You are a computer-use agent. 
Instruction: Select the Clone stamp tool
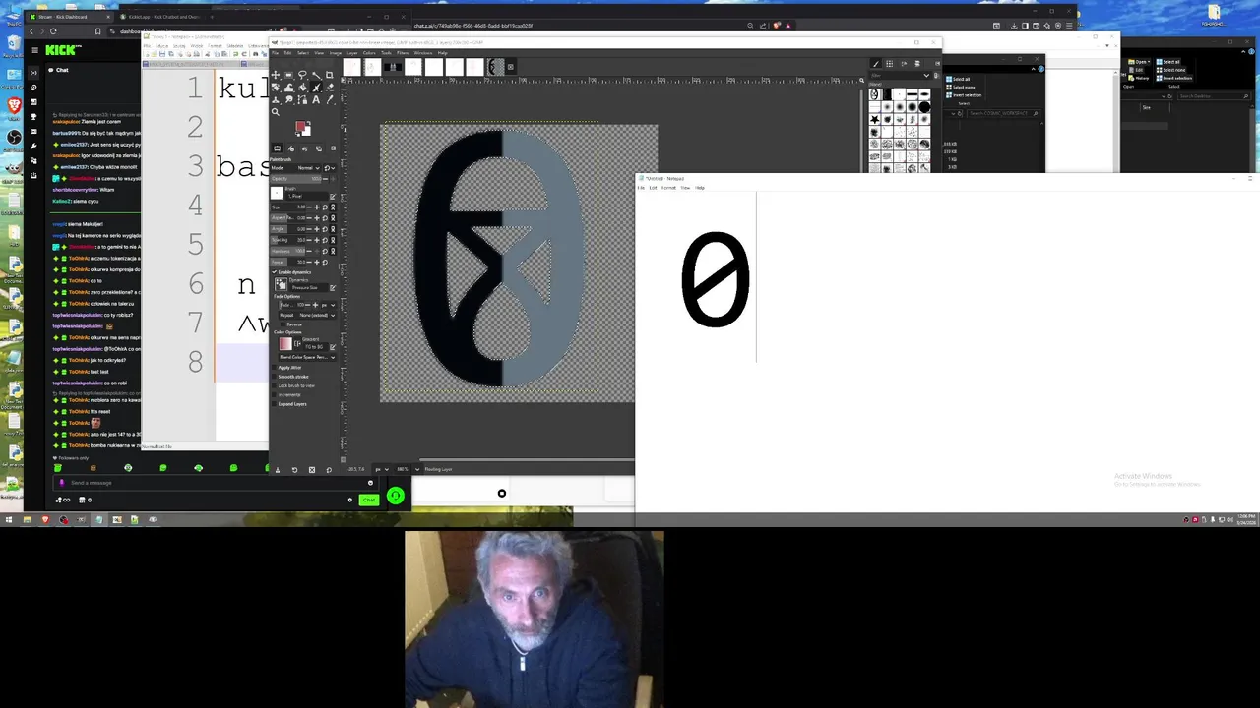(x=276, y=99)
